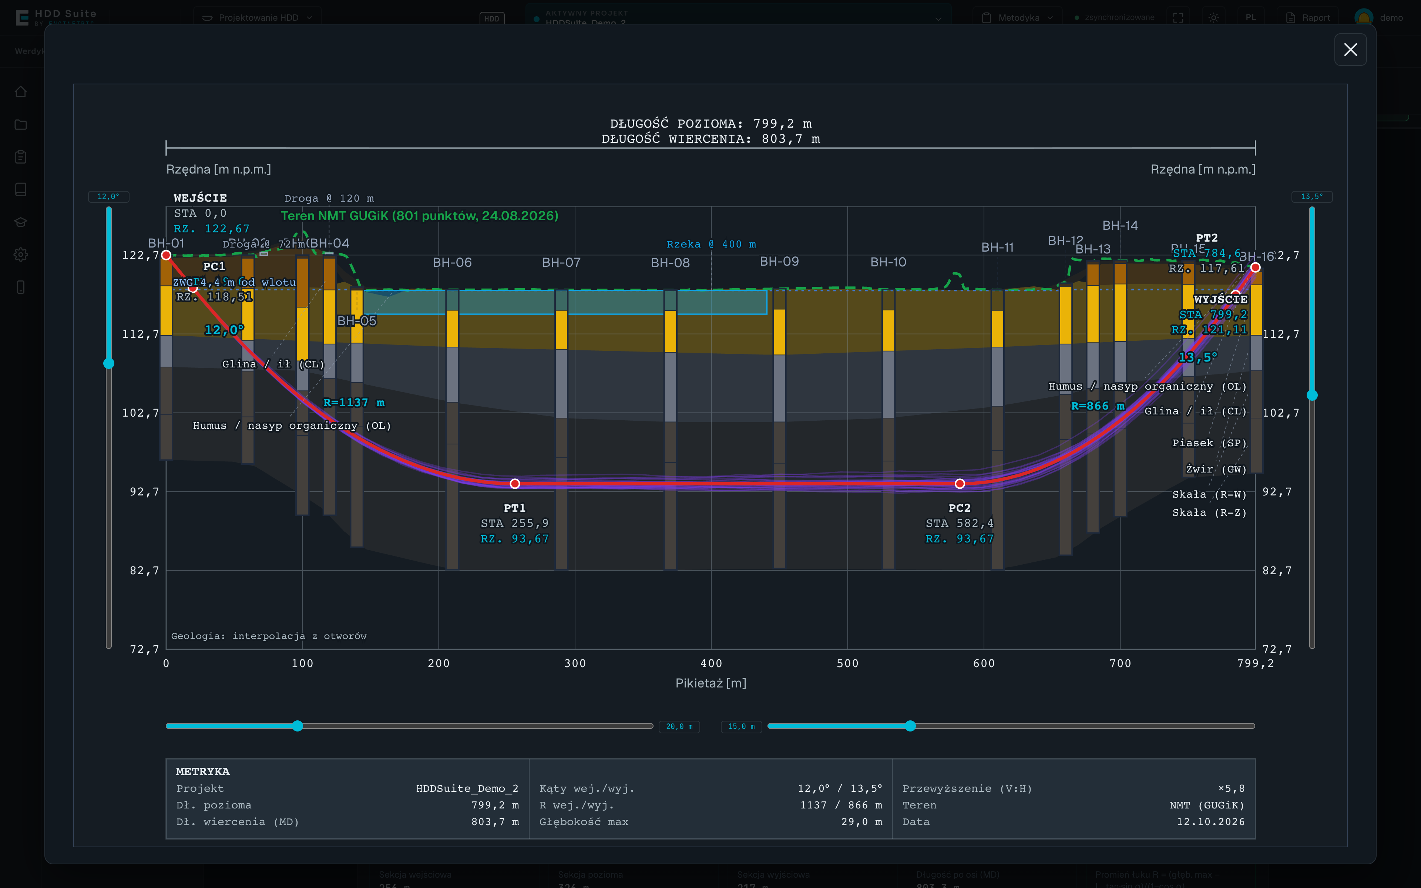1421x888 pixels.
Task: Click the Raport button
Action: click(x=1308, y=18)
